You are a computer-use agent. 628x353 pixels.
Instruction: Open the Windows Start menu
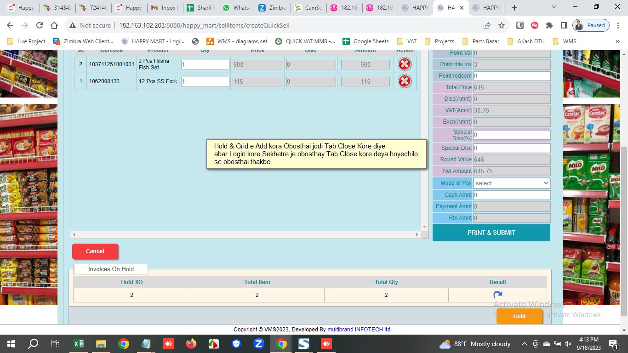[11, 344]
